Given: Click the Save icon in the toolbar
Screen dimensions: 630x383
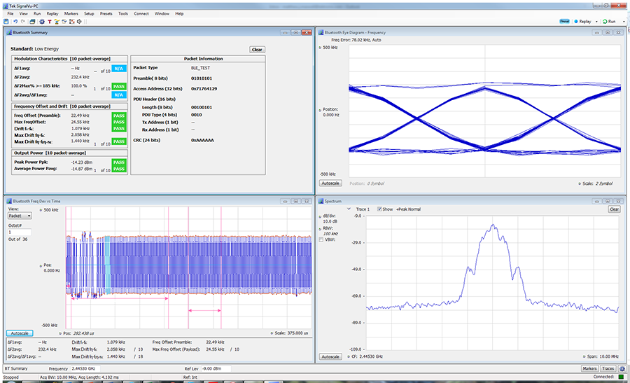Looking at the screenshot, I should tap(6, 22).
